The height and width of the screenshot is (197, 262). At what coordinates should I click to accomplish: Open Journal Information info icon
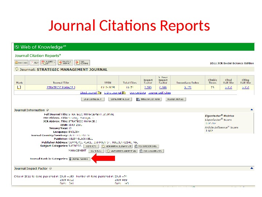47,110
